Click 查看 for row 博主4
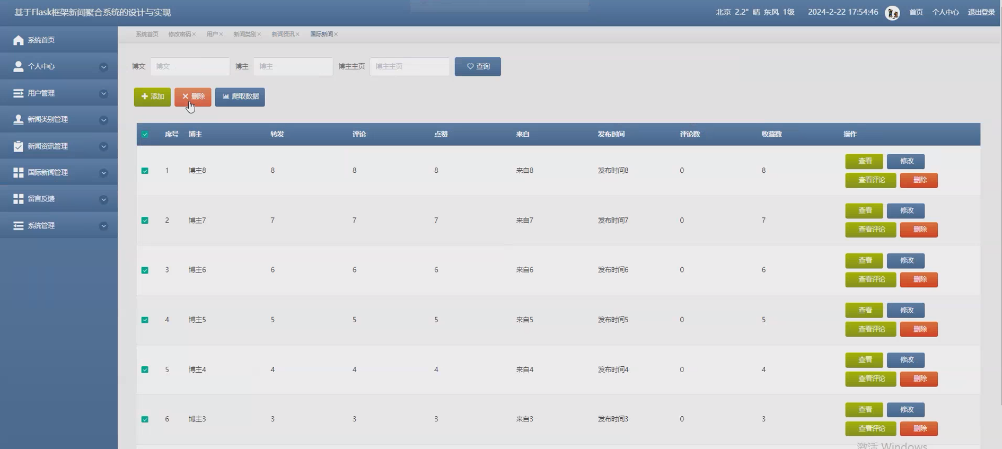Image resolution: width=1002 pixels, height=449 pixels. pyautogui.click(x=864, y=360)
